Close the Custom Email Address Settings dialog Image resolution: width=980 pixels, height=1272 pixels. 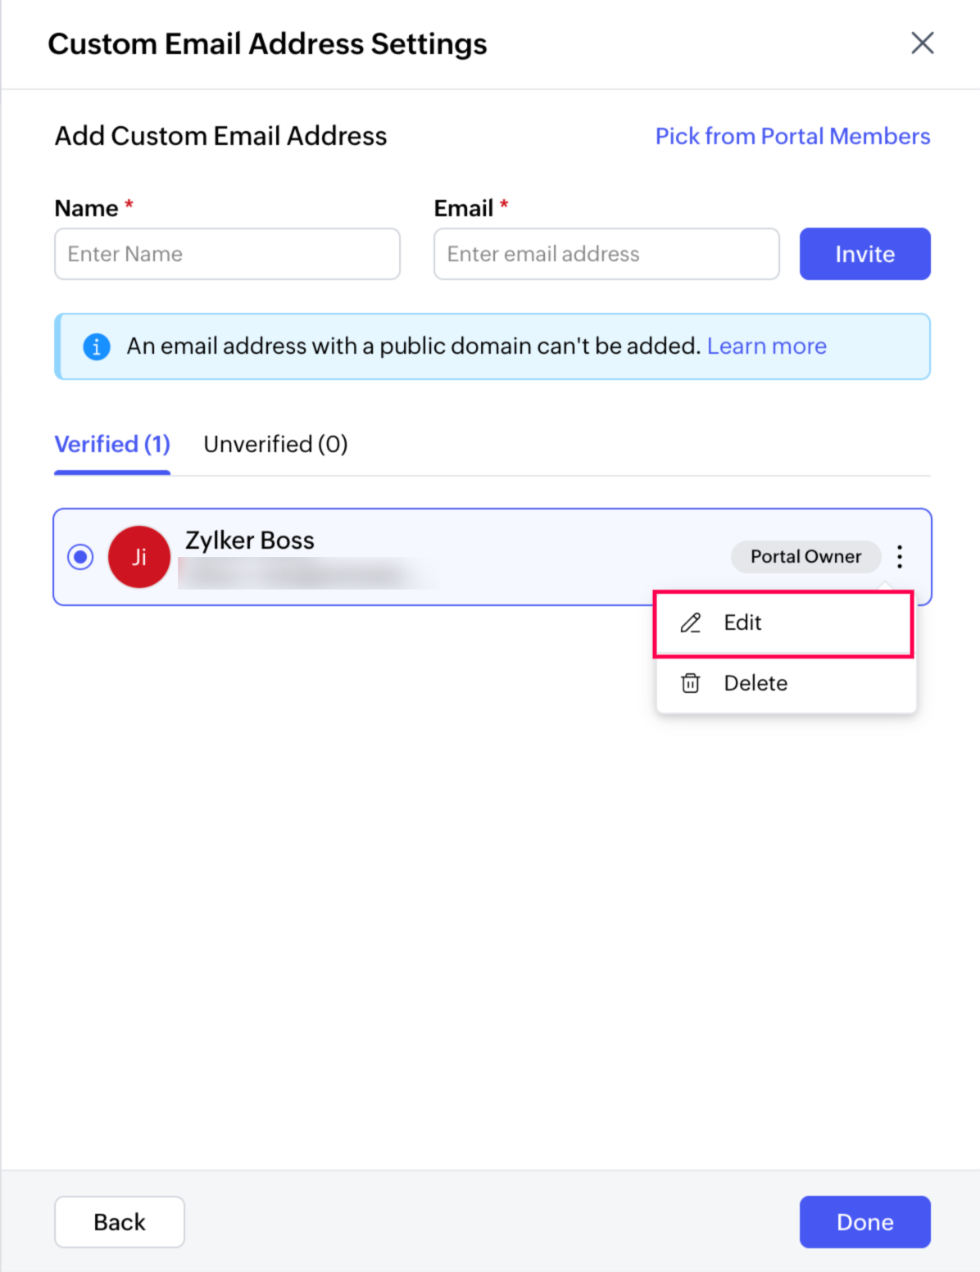pyautogui.click(x=923, y=43)
